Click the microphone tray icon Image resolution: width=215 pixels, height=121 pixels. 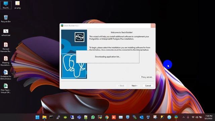click(x=188, y=117)
